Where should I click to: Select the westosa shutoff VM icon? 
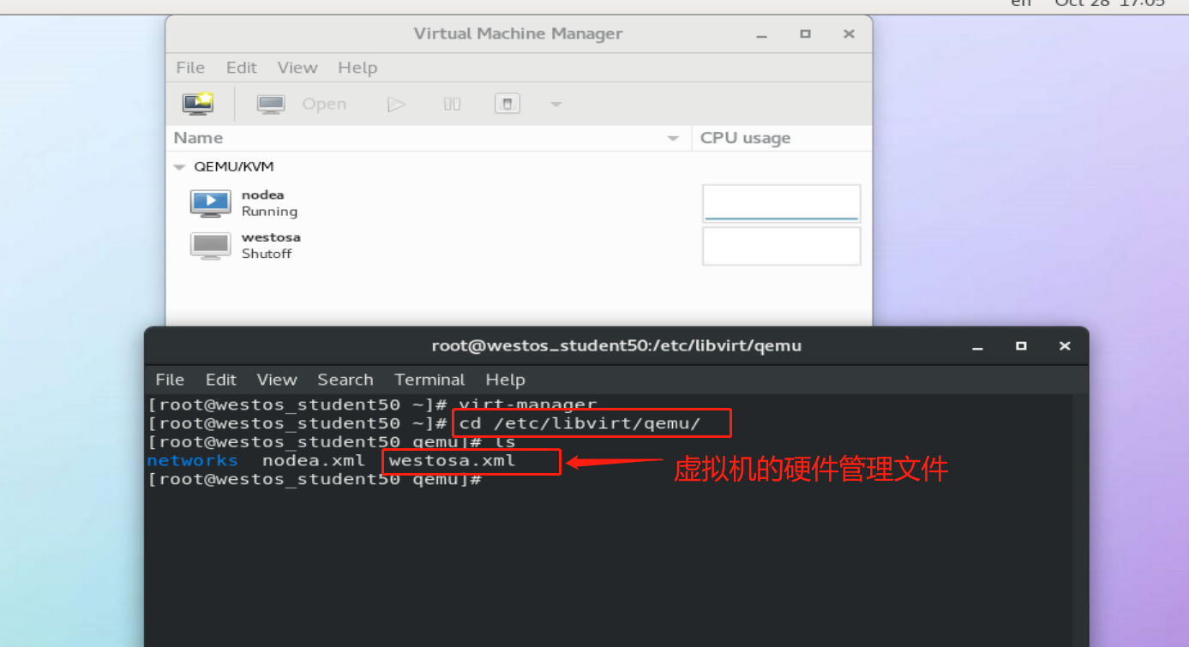pos(210,245)
